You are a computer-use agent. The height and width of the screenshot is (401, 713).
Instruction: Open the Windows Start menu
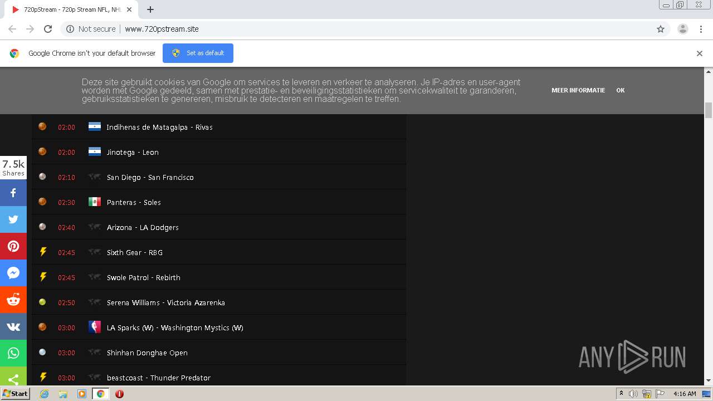coord(15,394)
